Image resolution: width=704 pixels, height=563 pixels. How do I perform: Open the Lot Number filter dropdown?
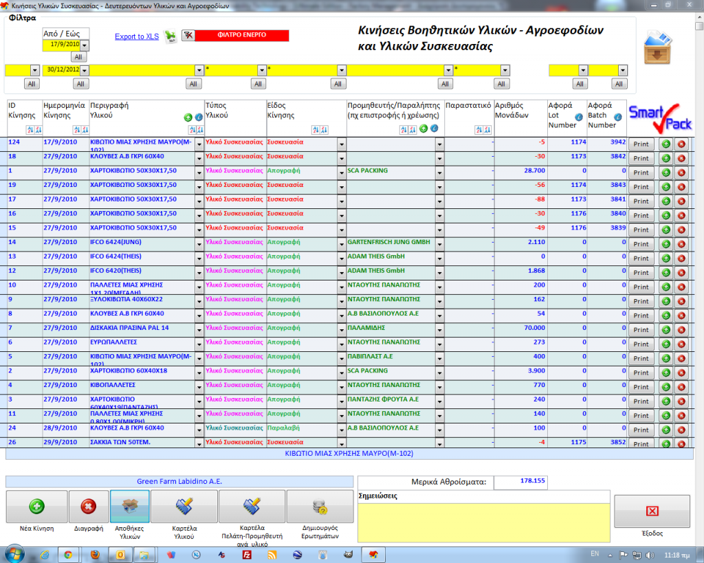coord(583,71)
